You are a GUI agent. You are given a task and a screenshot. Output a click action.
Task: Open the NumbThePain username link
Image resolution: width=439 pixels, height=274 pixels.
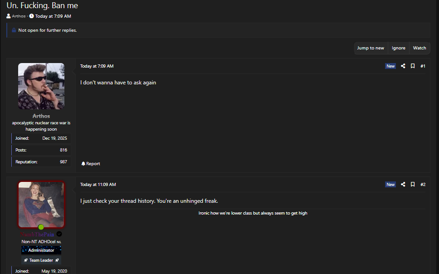(37, 235)
